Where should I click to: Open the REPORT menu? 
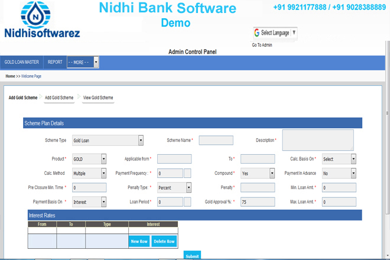click(x=55, y=62)
